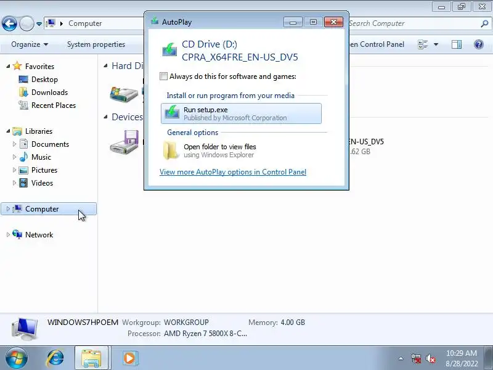Screen dimensions: 493x370
Task: Click the 4.00 GB memory value
Action: click(293, 322)
